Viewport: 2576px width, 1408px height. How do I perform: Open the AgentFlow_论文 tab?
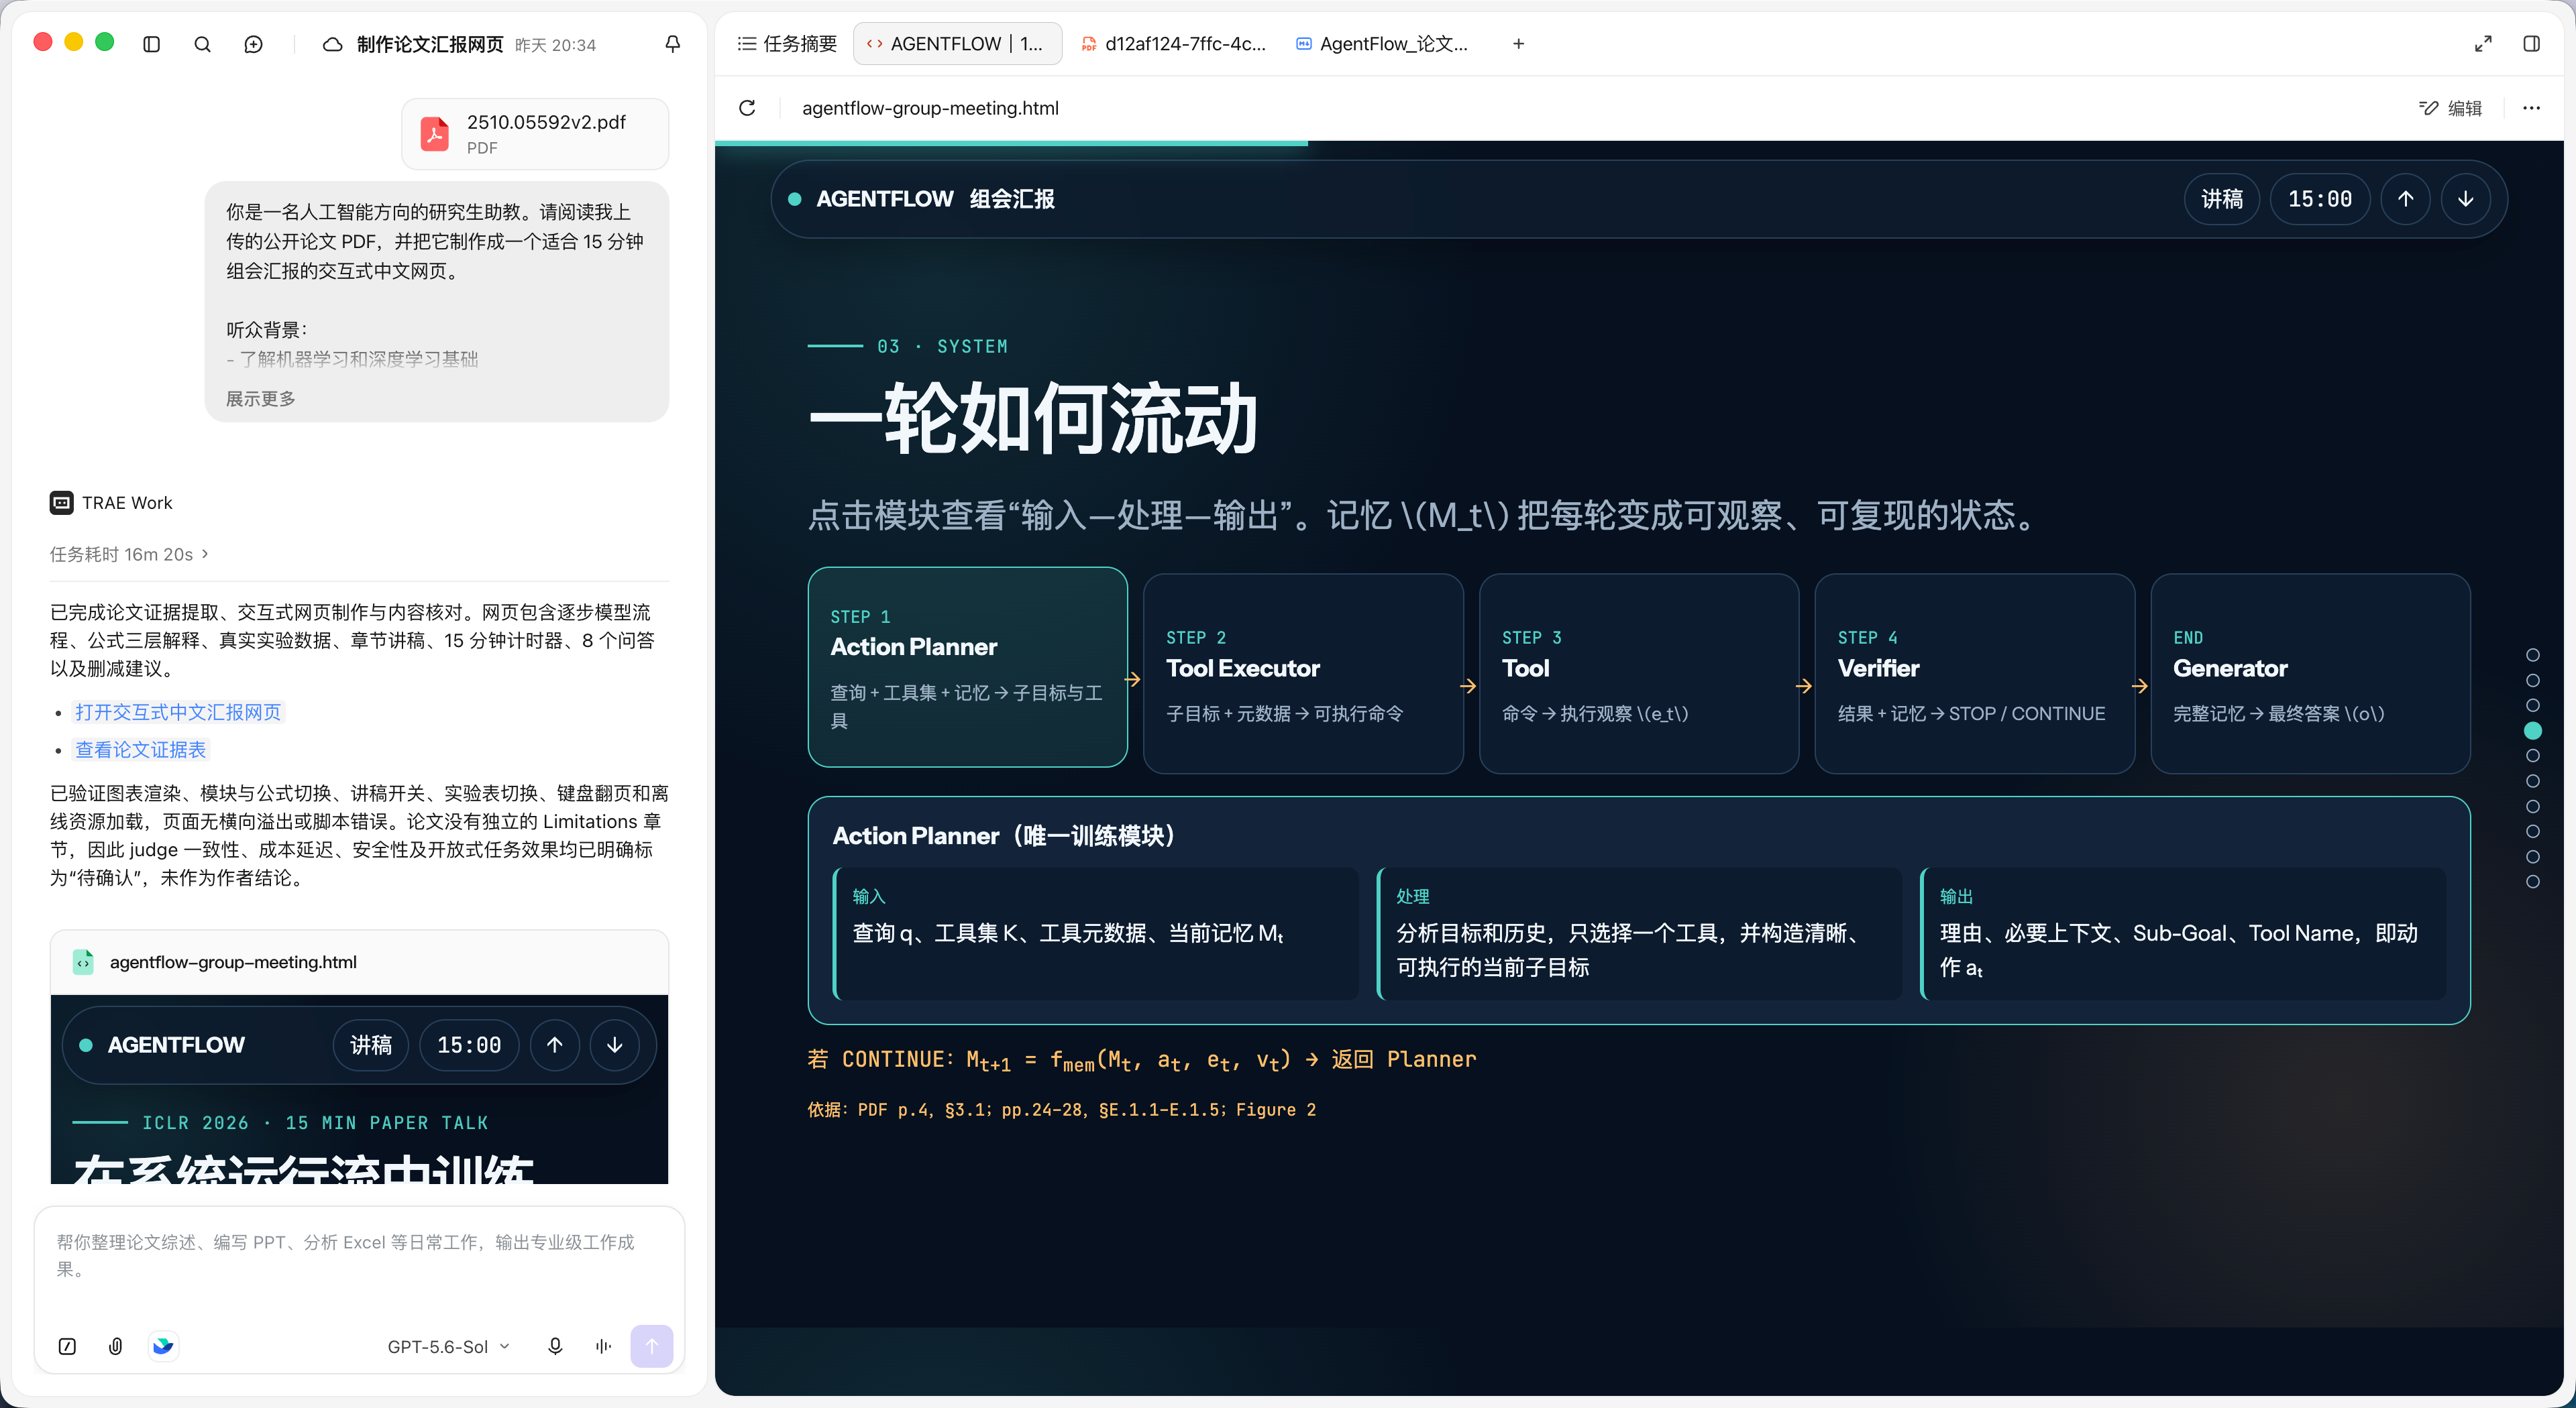[1383, 44]
